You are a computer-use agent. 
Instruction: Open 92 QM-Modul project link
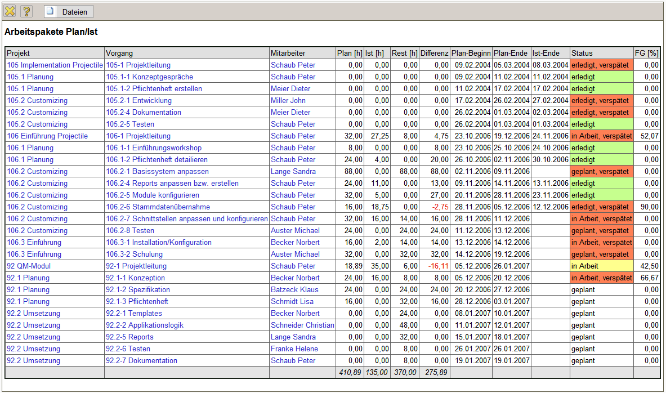click(30, 266)
